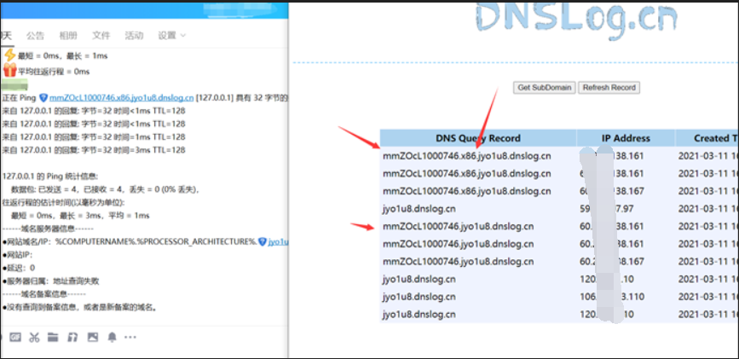Click the DNS Query Record column header

[x=477, y=138]
